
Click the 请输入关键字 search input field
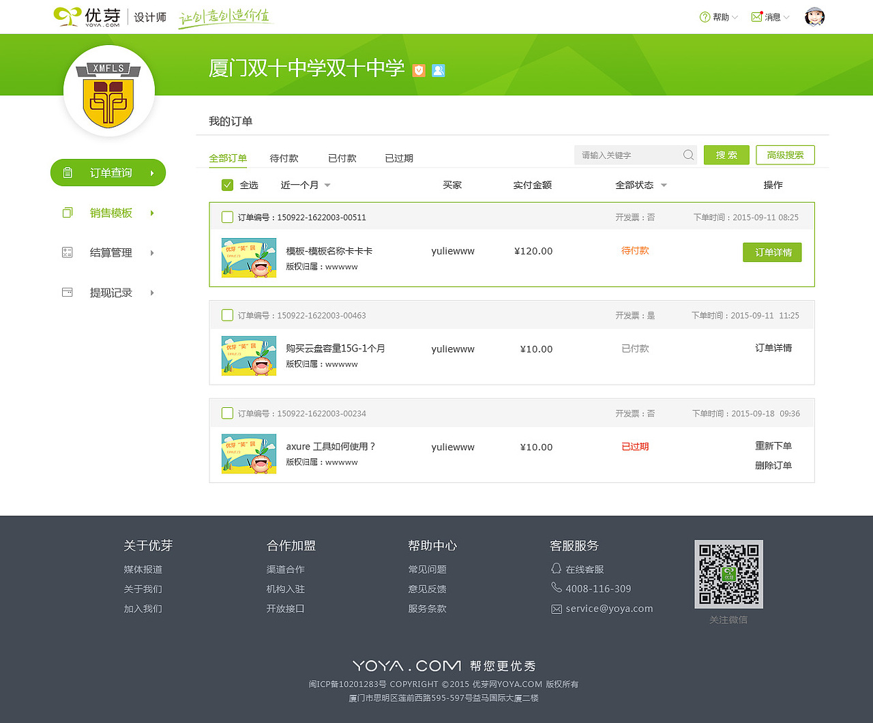627,155
